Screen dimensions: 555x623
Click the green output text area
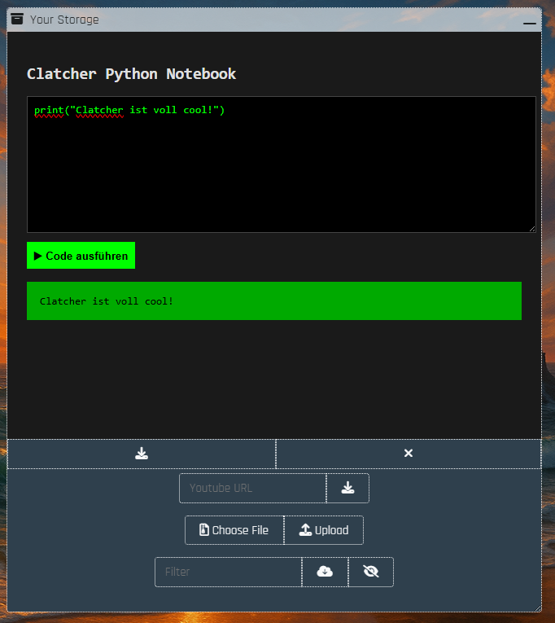[x=274, y=301]
